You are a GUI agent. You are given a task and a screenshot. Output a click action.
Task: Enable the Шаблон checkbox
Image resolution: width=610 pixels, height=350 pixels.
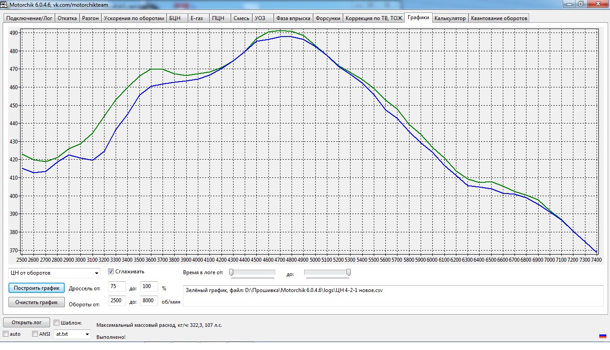point(57,323)
